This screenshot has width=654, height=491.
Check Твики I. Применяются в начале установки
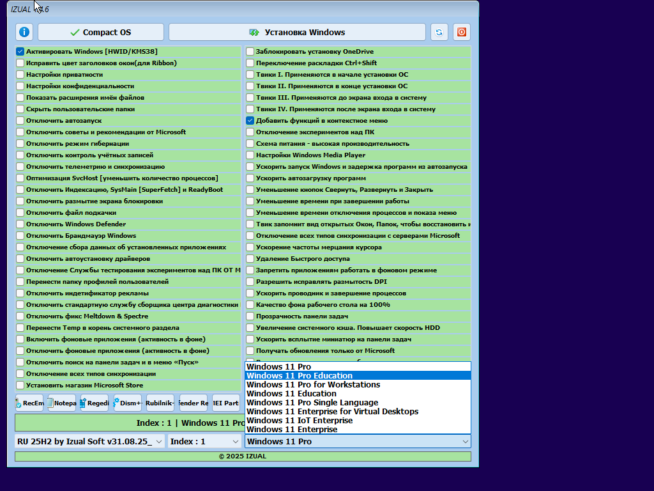(250, 74)
